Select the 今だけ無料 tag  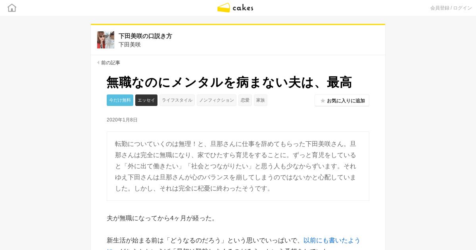pos(120,100)
